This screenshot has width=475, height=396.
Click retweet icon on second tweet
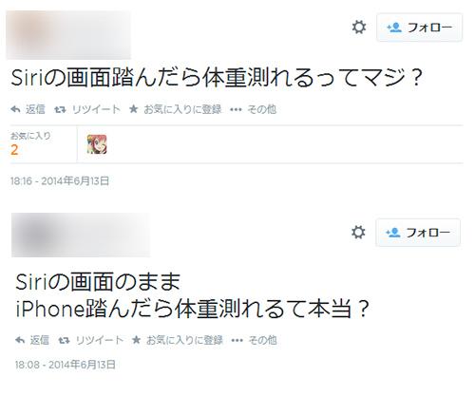[64, 341]
